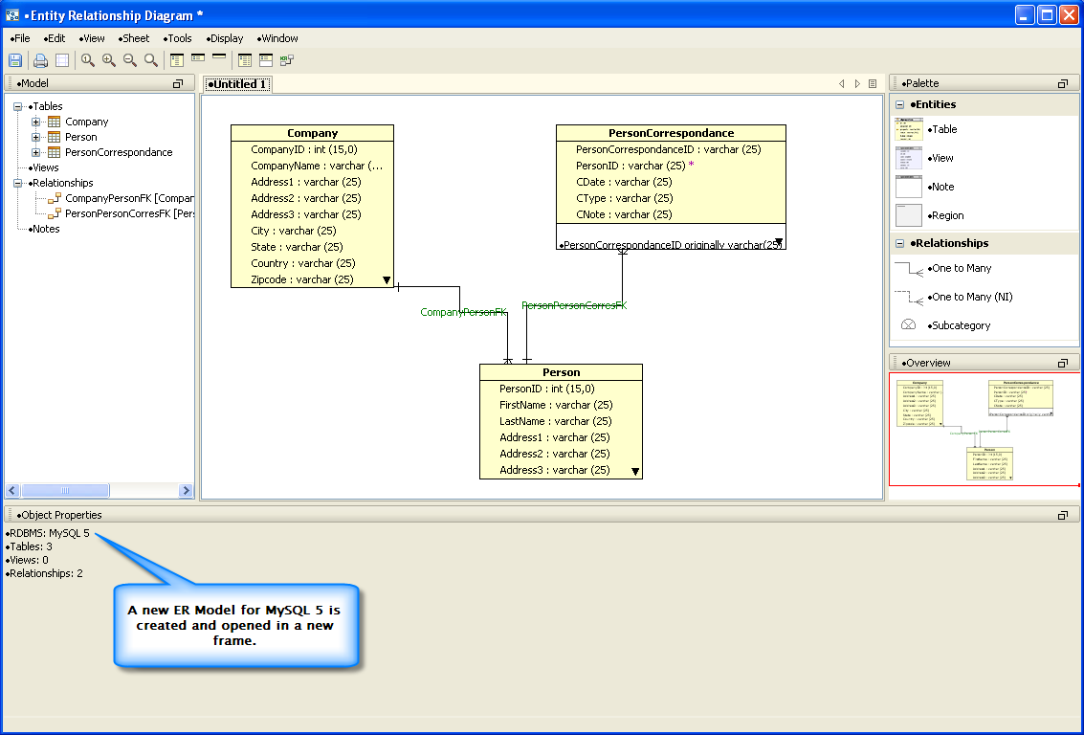The height and width of the screenshot is (735, 1084).
Task: Expand the Company entity column list arrow
Action: pos(387,280)
